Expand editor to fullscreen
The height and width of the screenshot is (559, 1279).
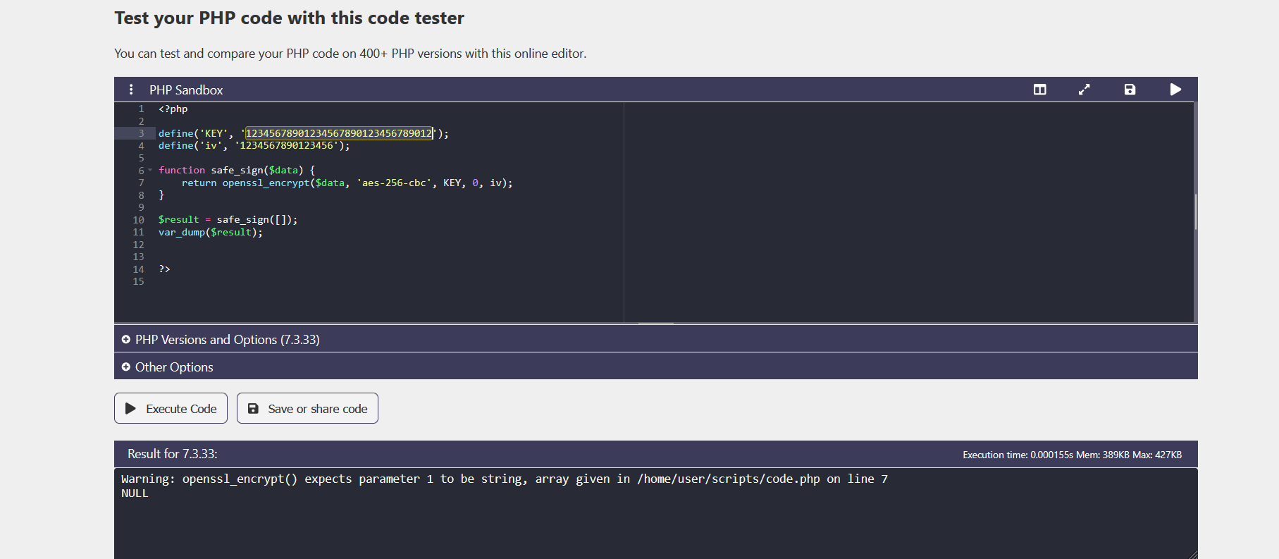point(1084,90)
